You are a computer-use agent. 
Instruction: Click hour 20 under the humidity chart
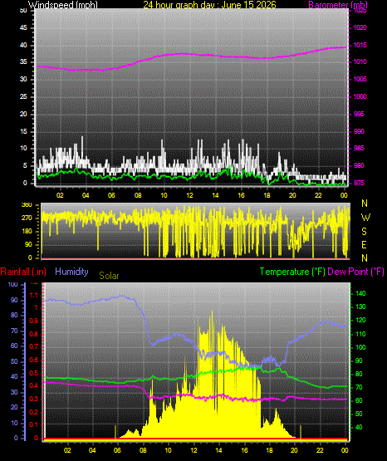[x=294, y=450]
